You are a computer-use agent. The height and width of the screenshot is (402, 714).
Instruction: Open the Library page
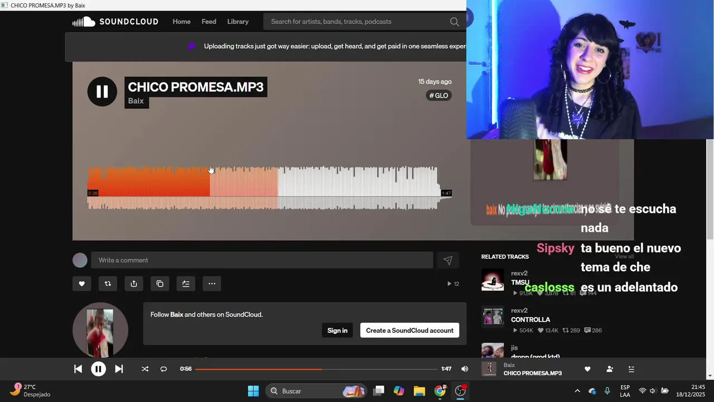coord(238,22)
